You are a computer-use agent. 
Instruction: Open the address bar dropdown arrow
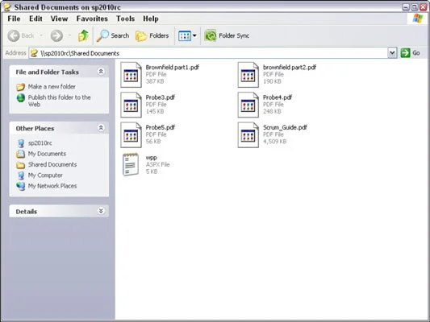pyautogui.click(x=392, y=53)
